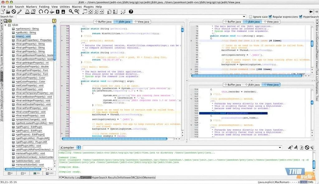This screenshot has height=184, width=319.
Task: Click the JBrowse vertical scrollbar thumb
Action: (x=55, y=43)
